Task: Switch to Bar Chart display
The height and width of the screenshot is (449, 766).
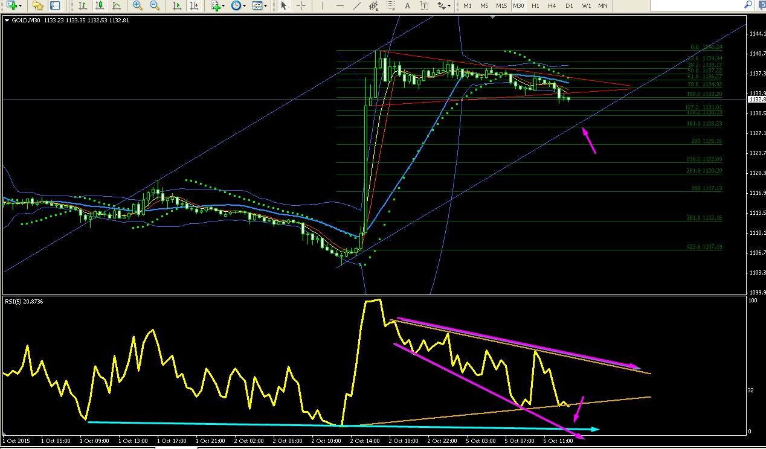Action: pos(83,5)
